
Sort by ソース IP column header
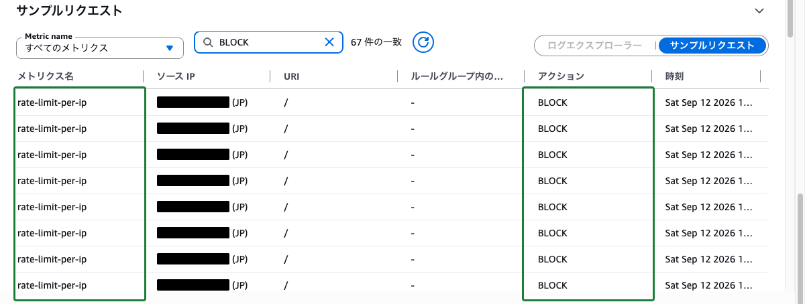pyautogui.click(x=176, y=76)
